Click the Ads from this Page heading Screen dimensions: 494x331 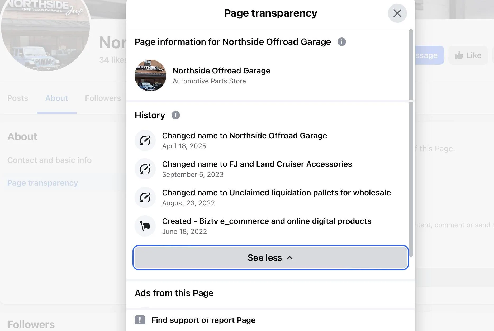coord(174,293)
